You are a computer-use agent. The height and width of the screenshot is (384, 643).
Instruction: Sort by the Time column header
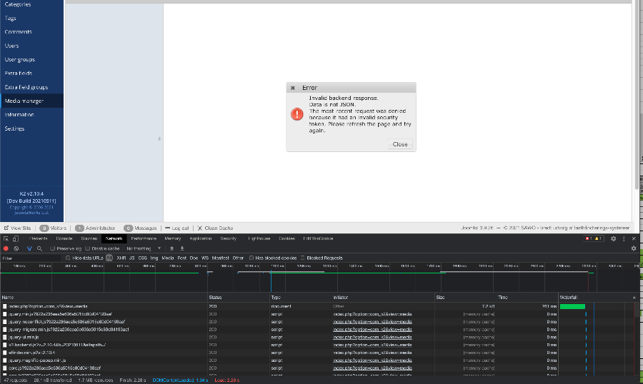(x=527, y=298)
